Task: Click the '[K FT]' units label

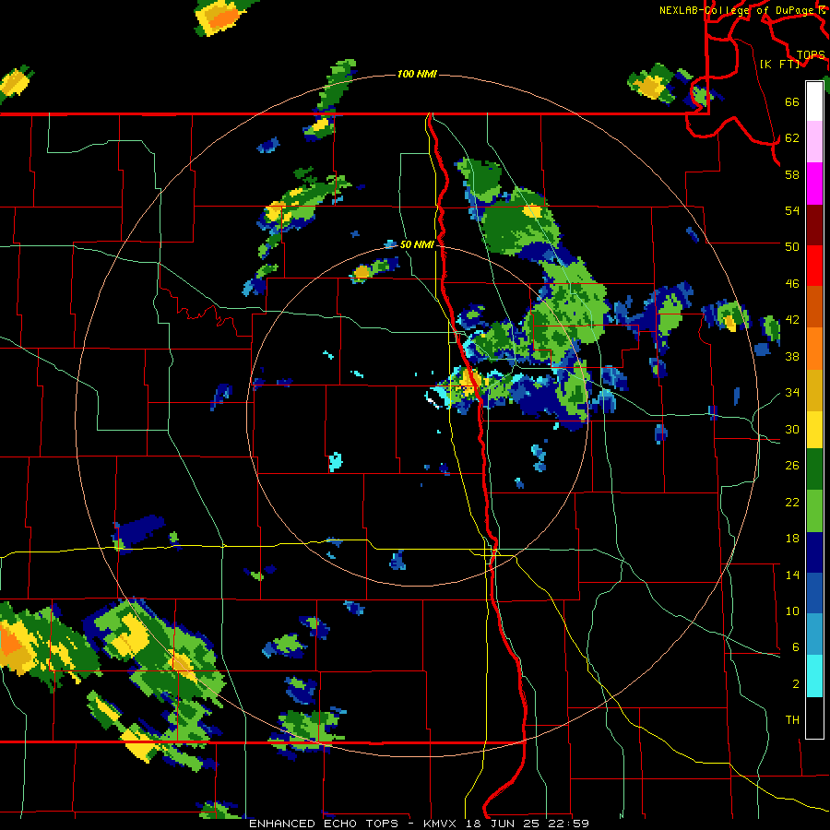Action: point(779,64)
